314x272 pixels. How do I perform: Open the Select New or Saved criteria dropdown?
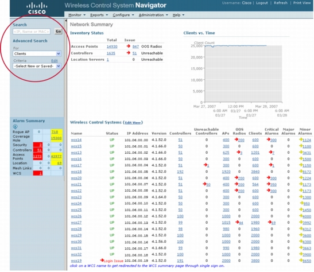click(x=37, y=66)
